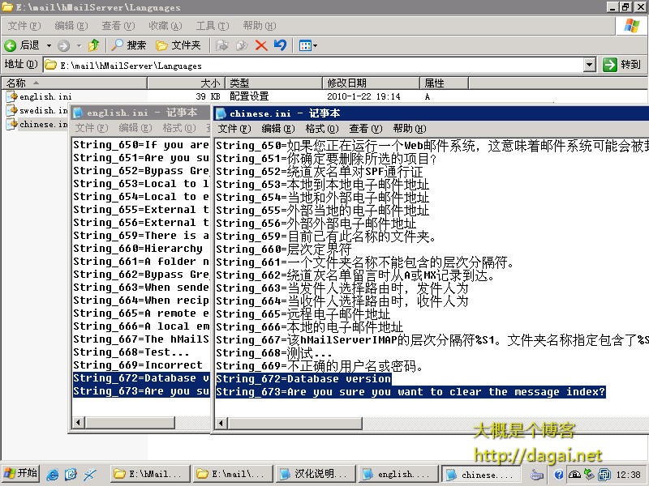Expand the address bar dropdown arrow
Screen dimensions: 649x486
coord(590,65)
